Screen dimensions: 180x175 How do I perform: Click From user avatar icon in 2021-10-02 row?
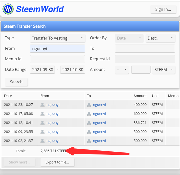[x=42, y=141]
